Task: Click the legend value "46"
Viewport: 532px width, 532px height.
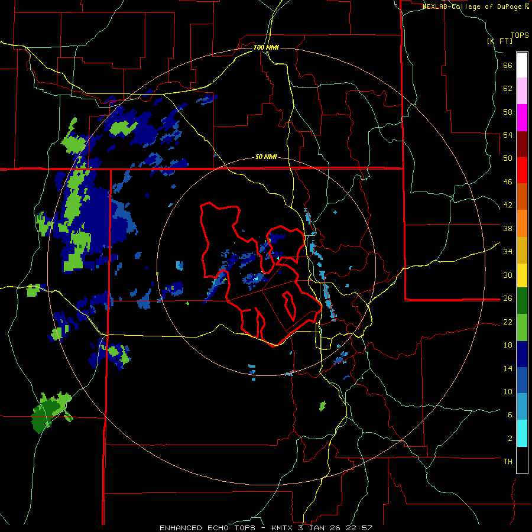Action: [x=508, y=181]
